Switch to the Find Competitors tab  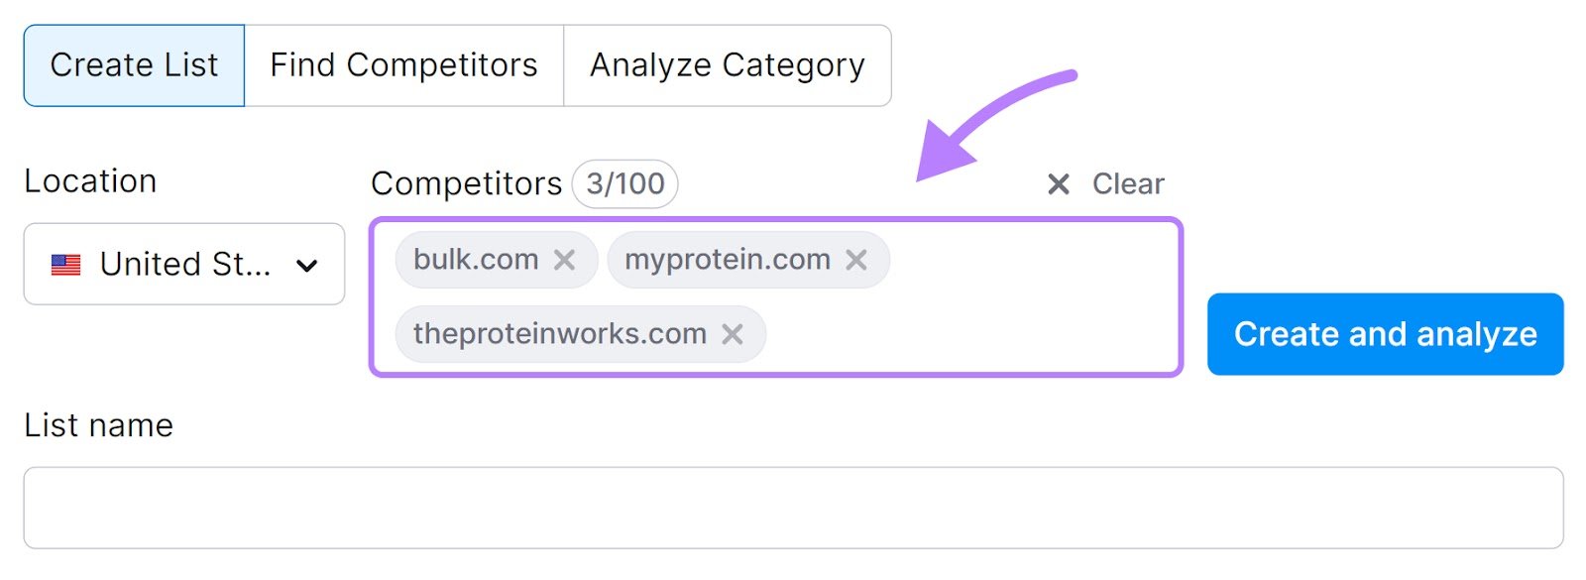(400, 65)
